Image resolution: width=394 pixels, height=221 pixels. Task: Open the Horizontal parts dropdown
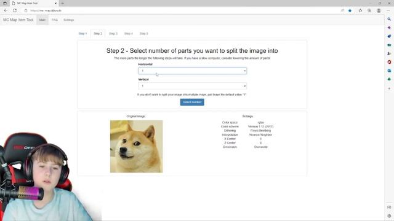(192, 71)
